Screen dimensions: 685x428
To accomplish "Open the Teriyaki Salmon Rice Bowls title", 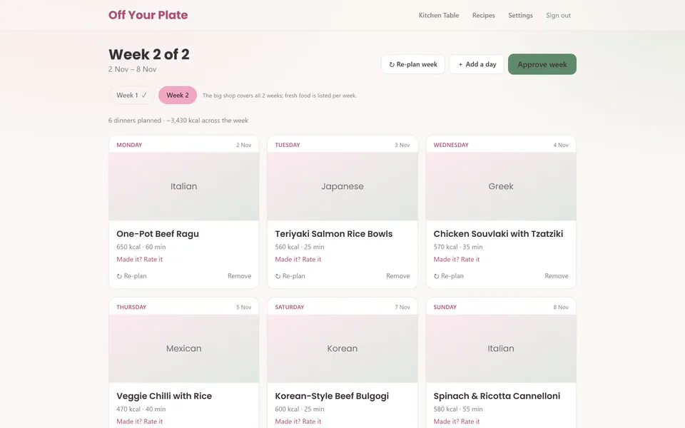I will [334, 234].
